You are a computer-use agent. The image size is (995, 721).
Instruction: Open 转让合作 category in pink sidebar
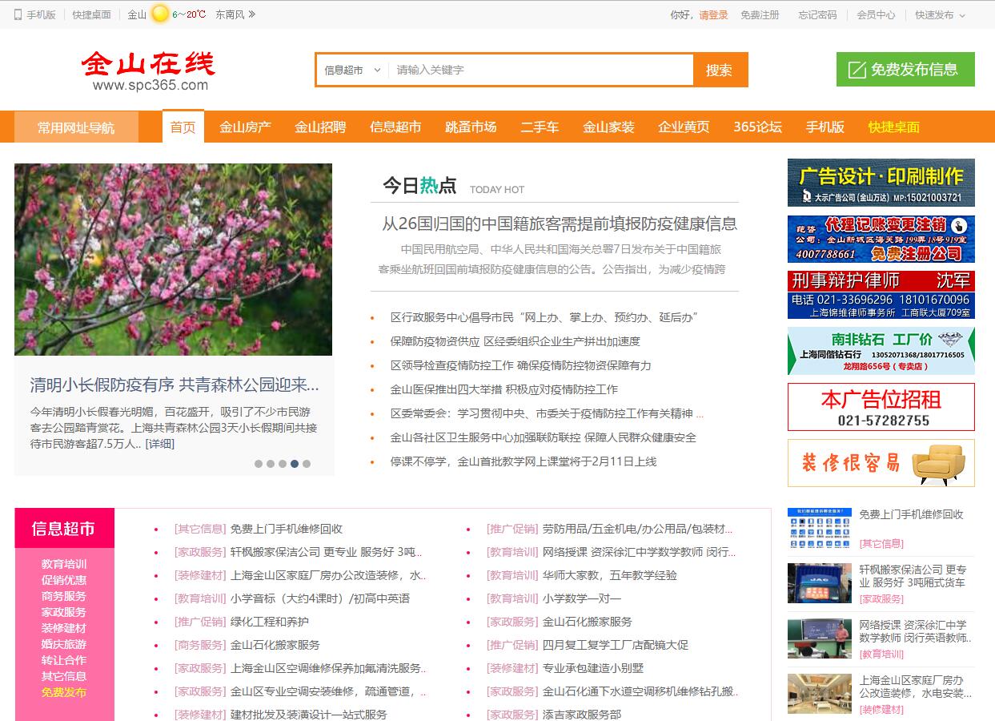(64, 660)
